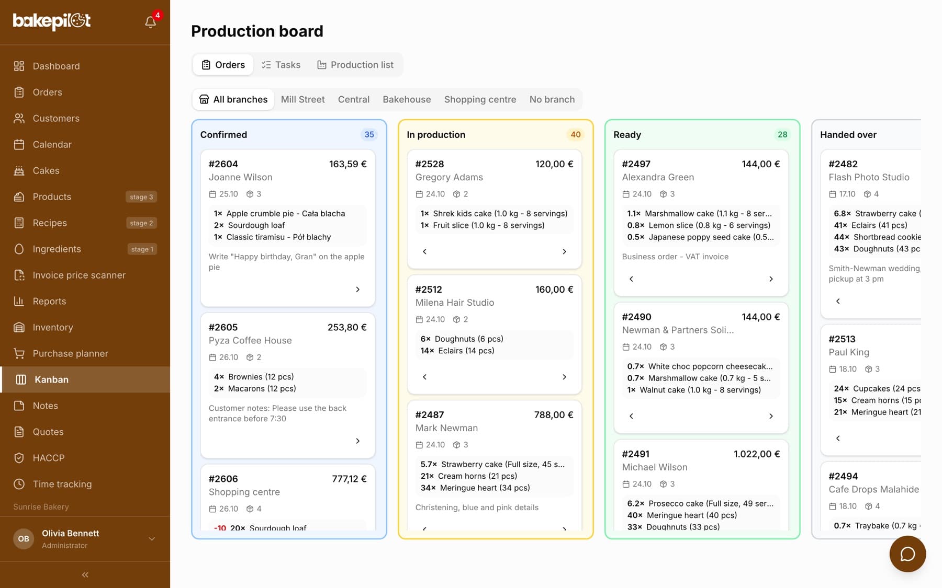Open the Production list tab

(x=355, y=65)
